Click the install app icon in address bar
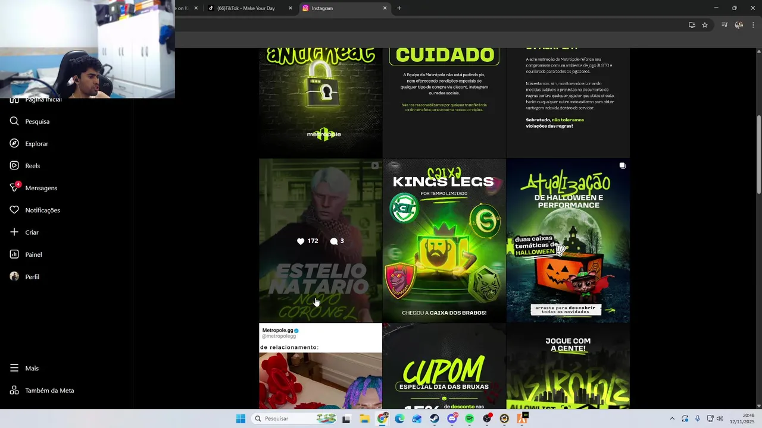762x428 pixels. point(692,25)
